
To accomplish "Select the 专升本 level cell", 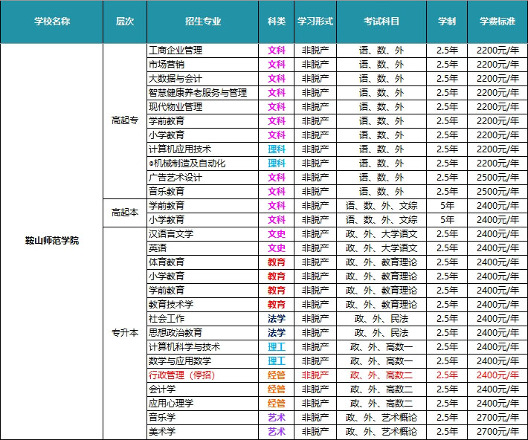I will 125,333.
